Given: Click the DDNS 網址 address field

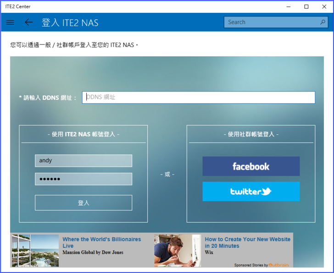Looking at the screenshot, I should click(198, 98).
